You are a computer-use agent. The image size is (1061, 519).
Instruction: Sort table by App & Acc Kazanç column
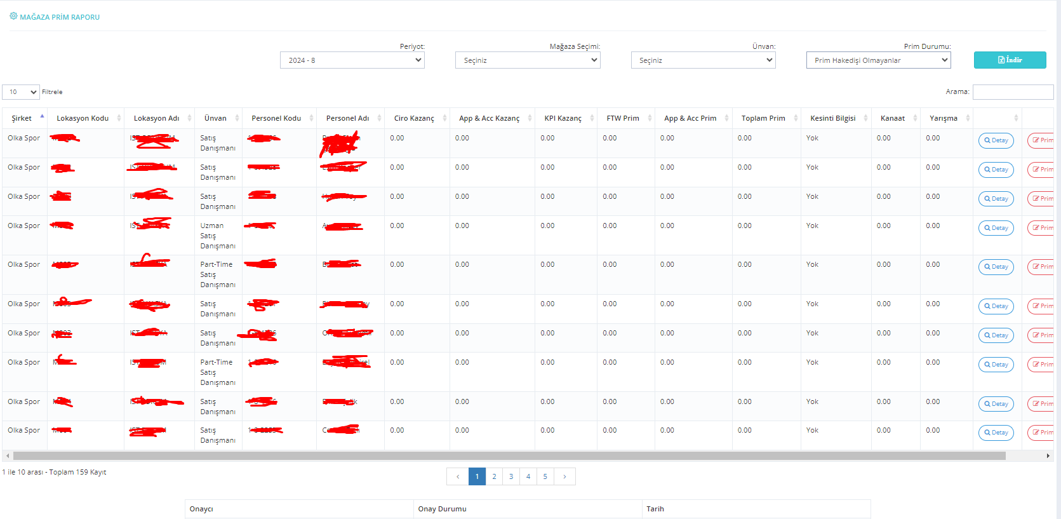492,118
